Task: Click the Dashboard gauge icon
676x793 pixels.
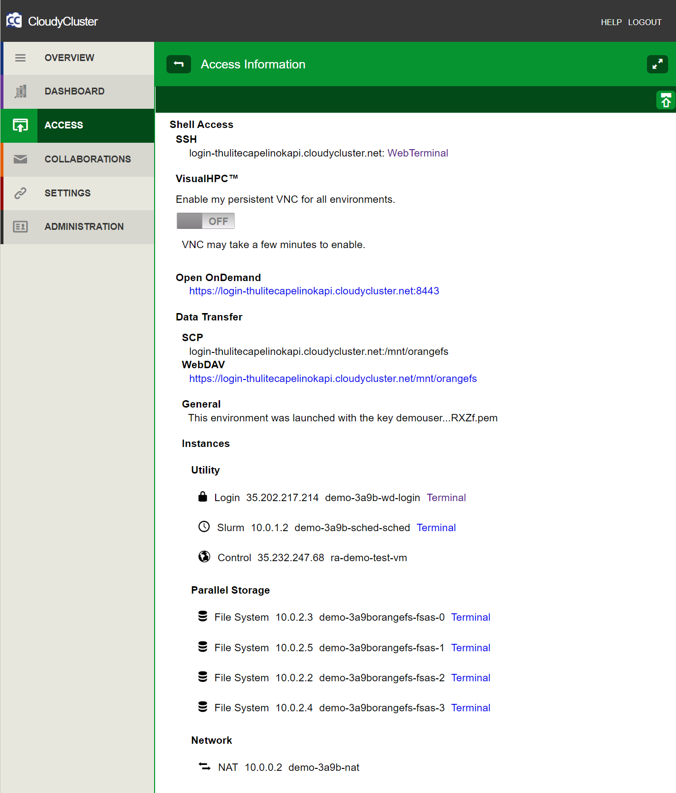Action: pyautogui.click(x=20, y=92)
